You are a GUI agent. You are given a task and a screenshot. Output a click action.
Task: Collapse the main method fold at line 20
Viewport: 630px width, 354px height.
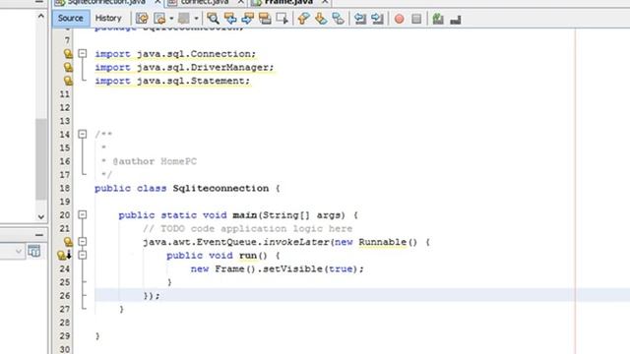point(83,214)
